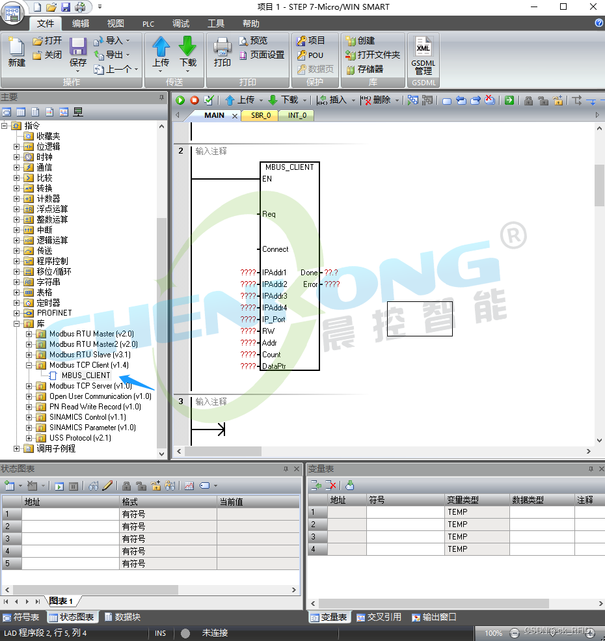Click 页面设置 page setup button

tap(262, 55)
